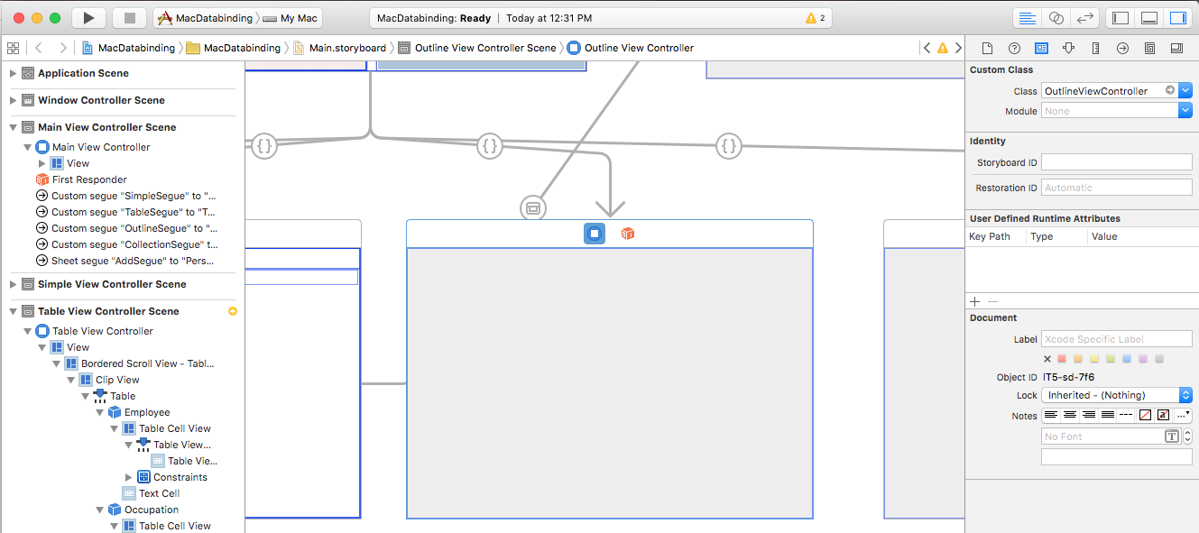
Task: Align notes text left
Action: [1050, 415]
